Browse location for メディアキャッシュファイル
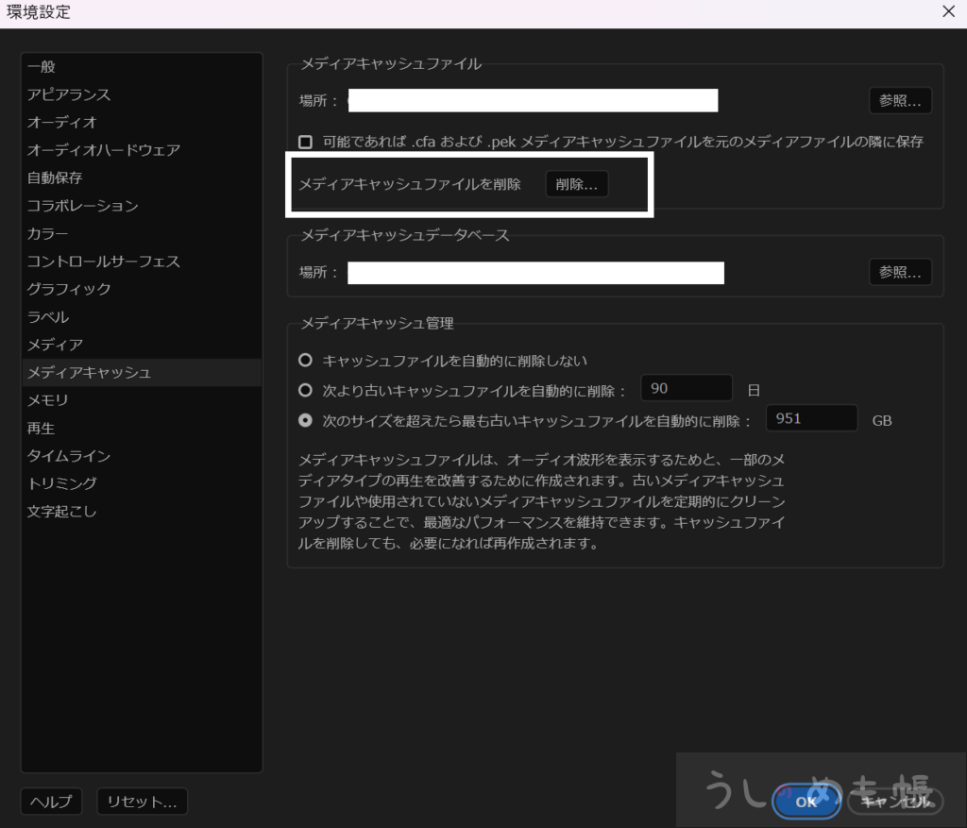This screenshot has height=828, width=967. tap(899, 101)
